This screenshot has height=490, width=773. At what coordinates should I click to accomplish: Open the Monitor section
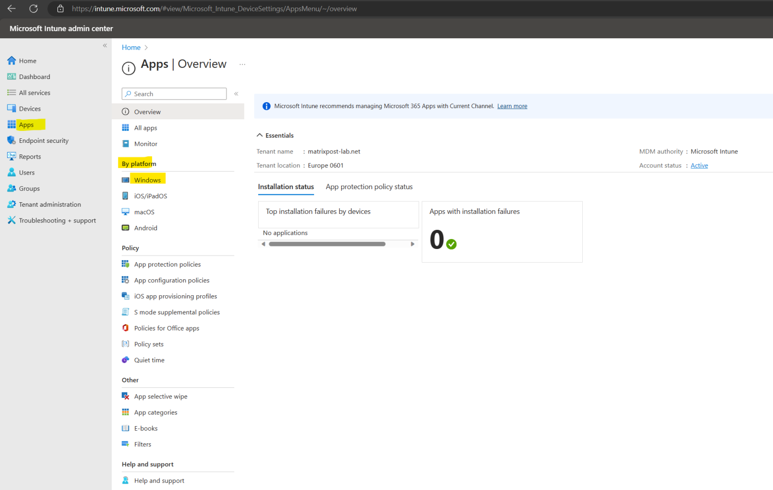tap(145, 143)
